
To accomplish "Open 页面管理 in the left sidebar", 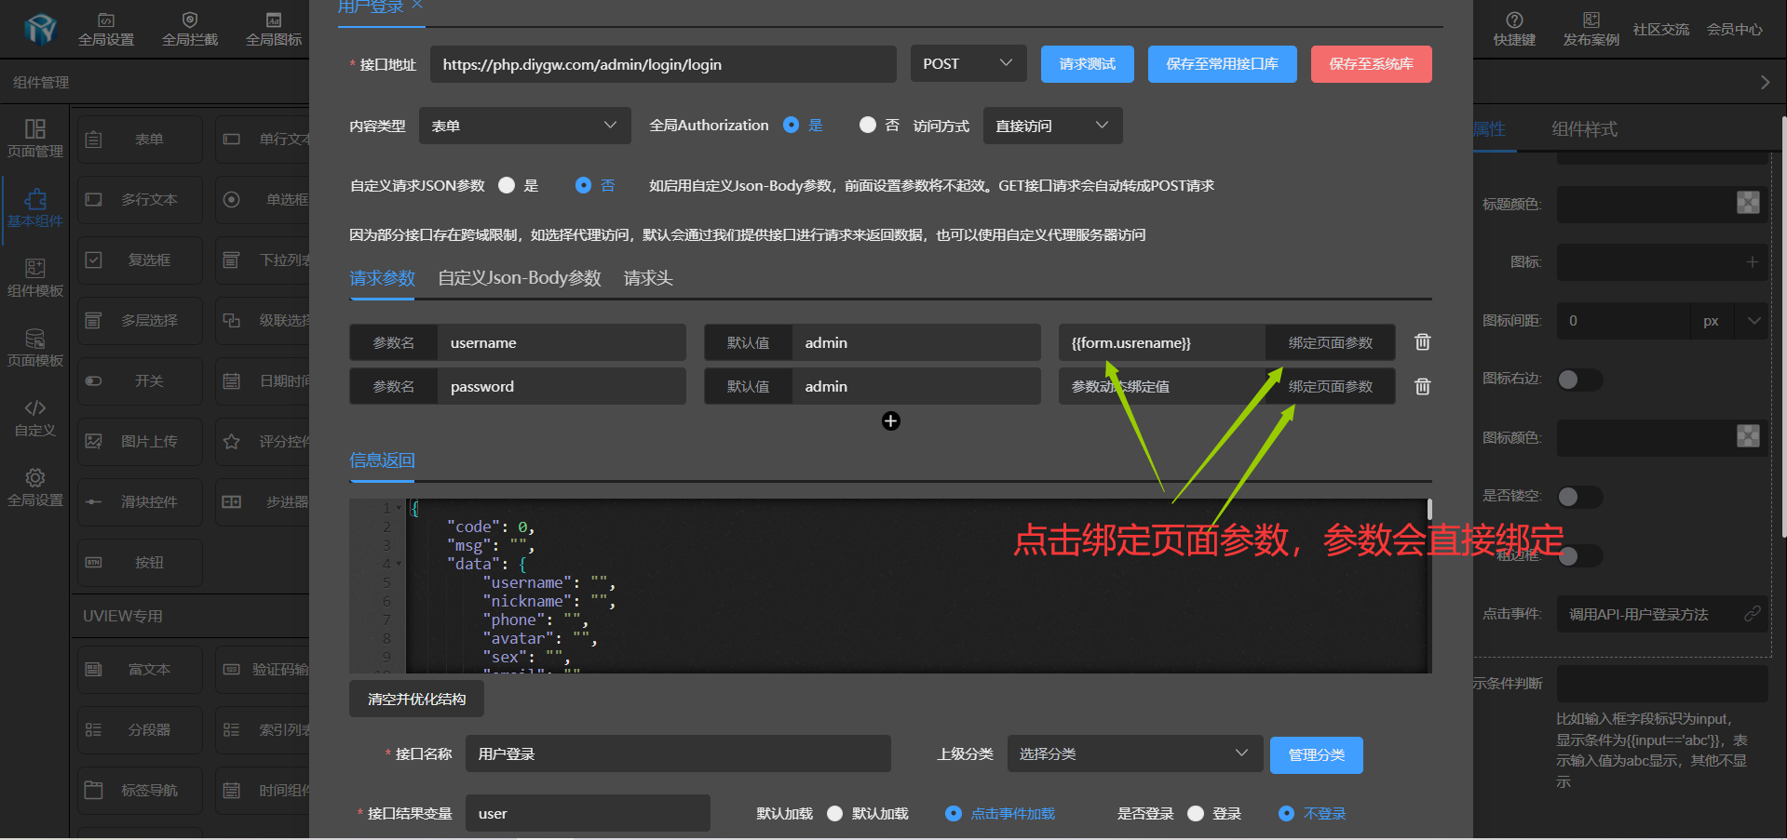I will tap(35, 139).
